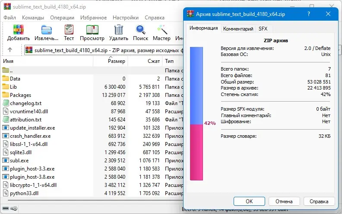Screen dimensions: 342x214
Task: Click the archive path address field
Action: point(104,50)
